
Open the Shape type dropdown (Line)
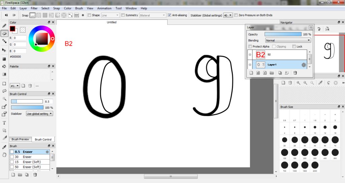(110, 15)
